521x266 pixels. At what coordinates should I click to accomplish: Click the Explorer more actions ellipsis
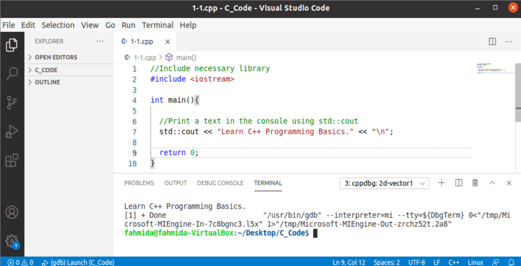99,41
